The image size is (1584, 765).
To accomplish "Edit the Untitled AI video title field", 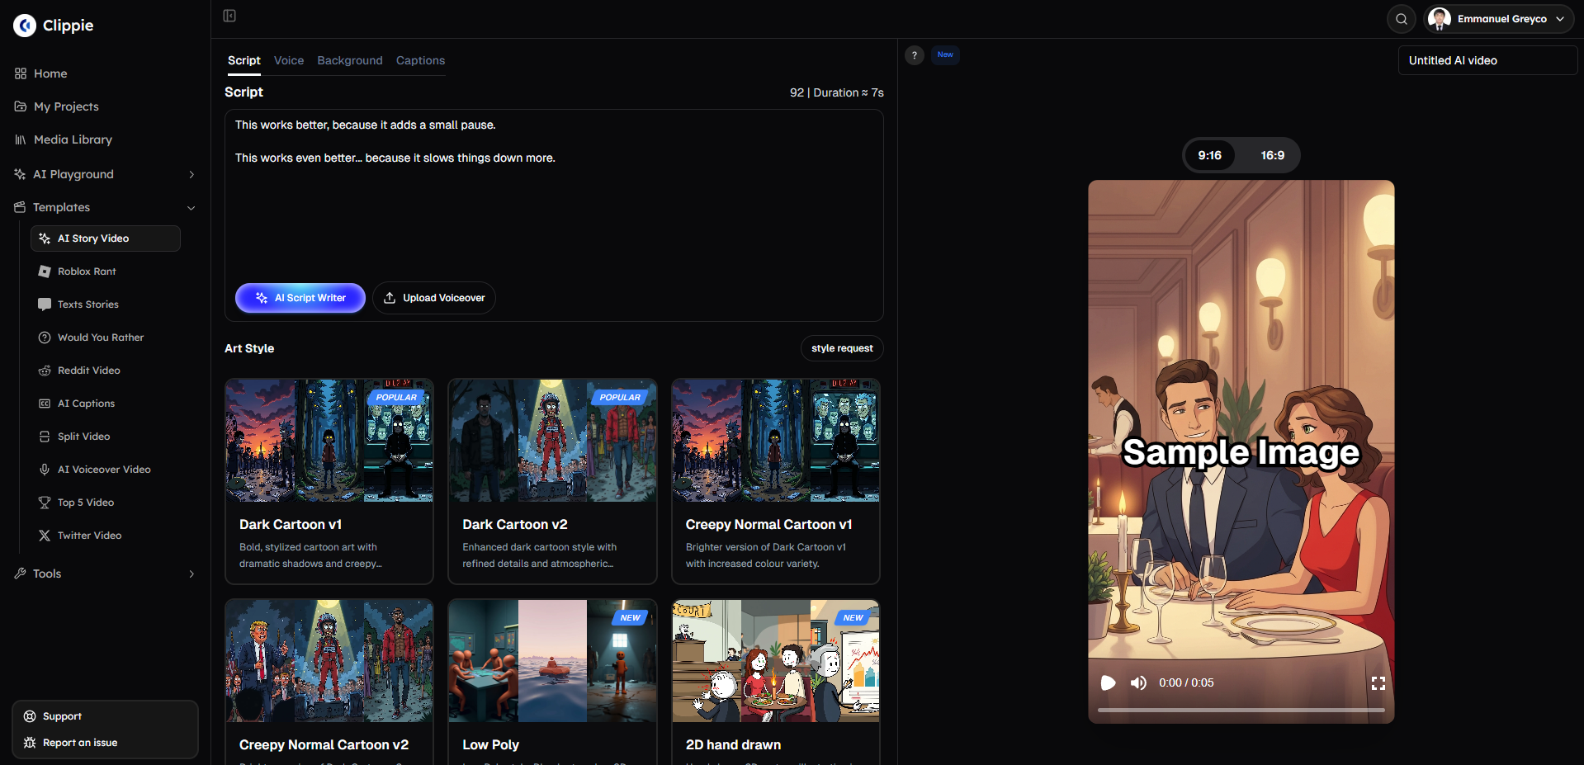I will coord(1487,60).
